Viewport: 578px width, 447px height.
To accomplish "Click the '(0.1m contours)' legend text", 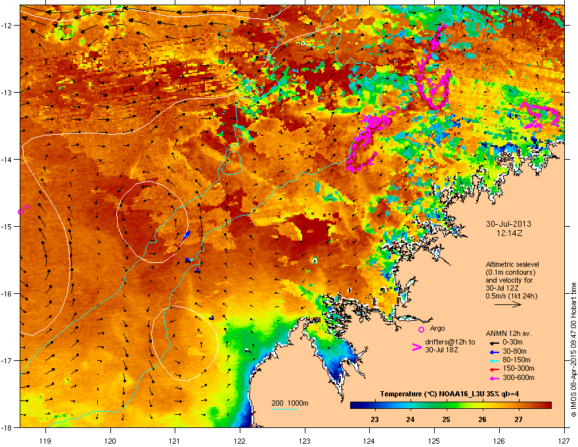I will pos(510,272).
